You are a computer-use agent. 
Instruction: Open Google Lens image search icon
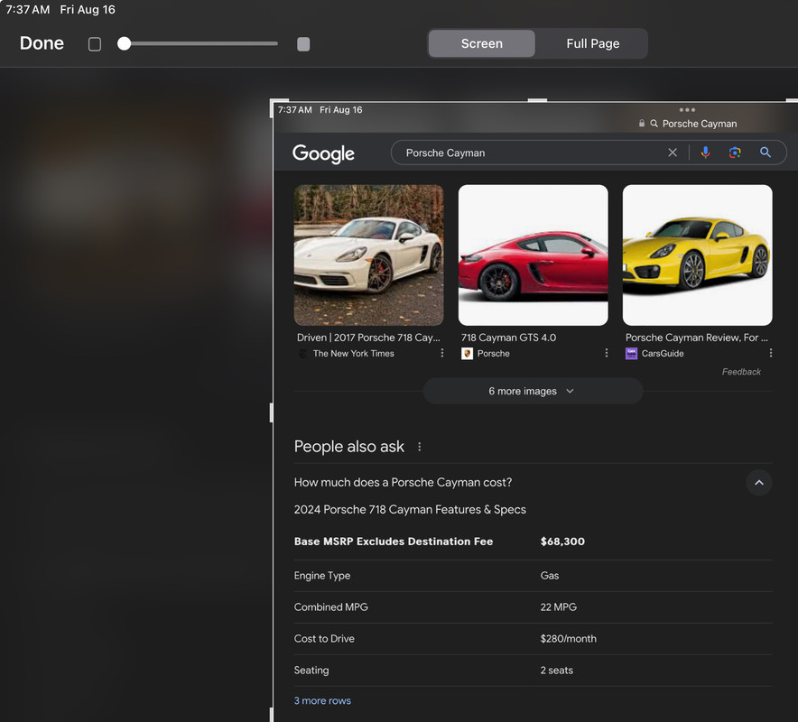pos(735,153)
